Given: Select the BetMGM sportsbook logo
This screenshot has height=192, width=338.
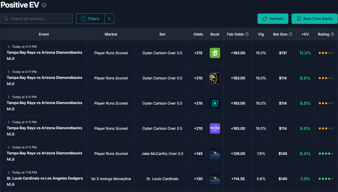Looking at the screenshot, I should [215, 78].
